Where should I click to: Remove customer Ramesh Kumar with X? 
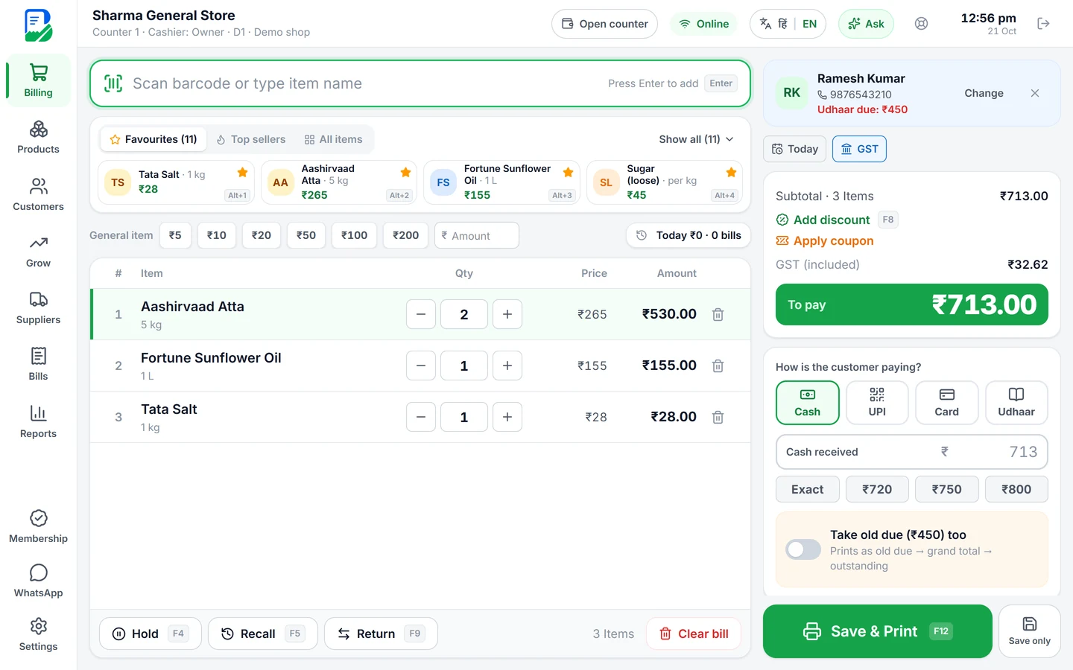(1035, 93)
